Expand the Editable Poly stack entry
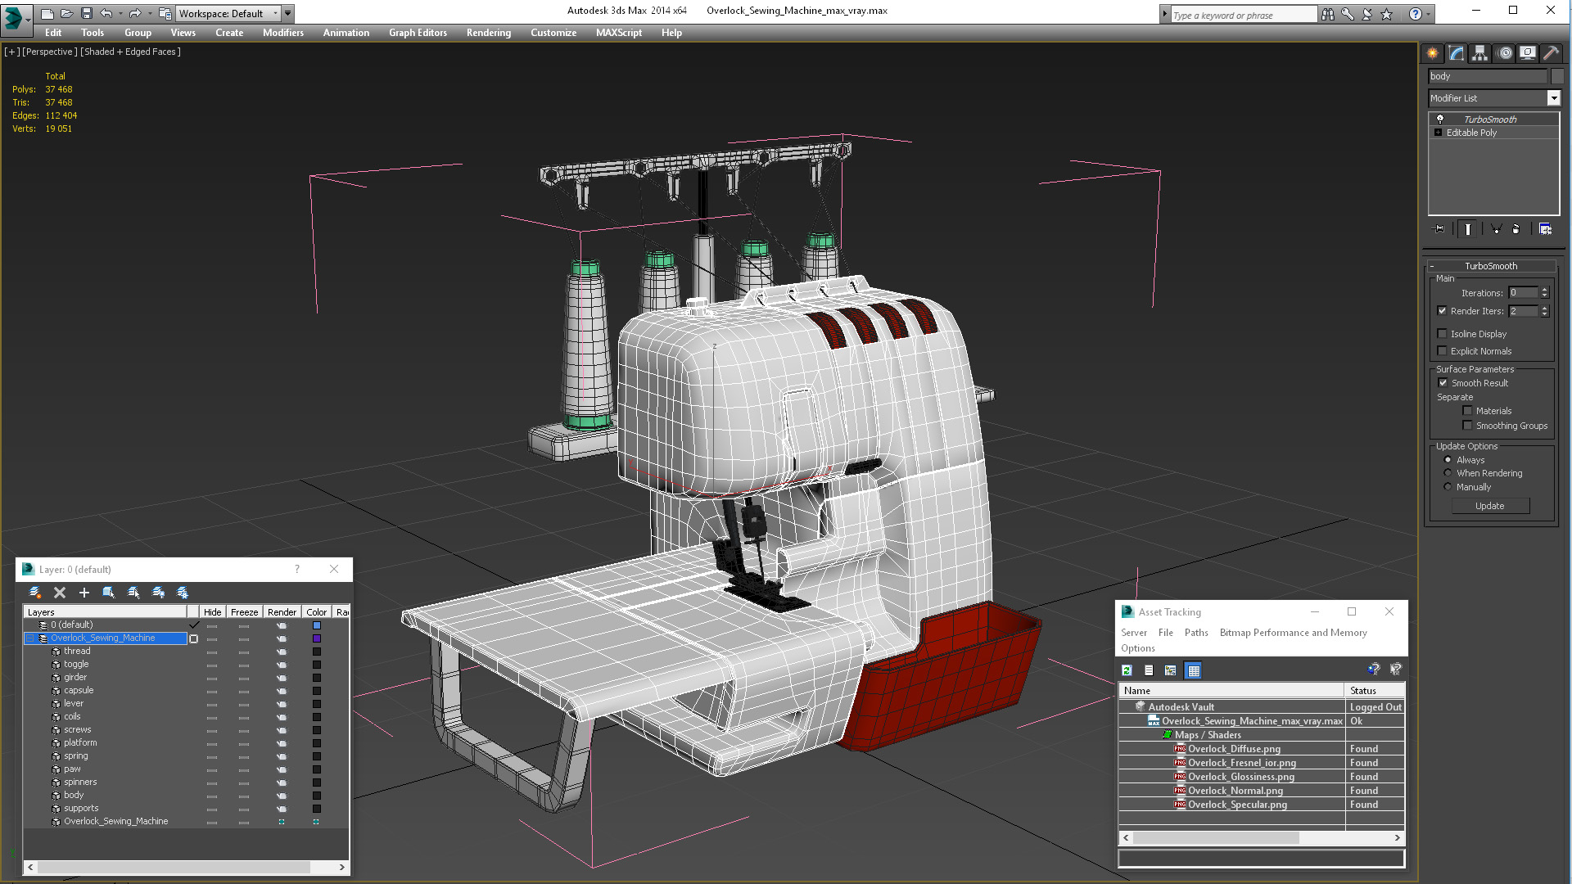This screenshot has width=1572, height=884. pos(1438,133)
